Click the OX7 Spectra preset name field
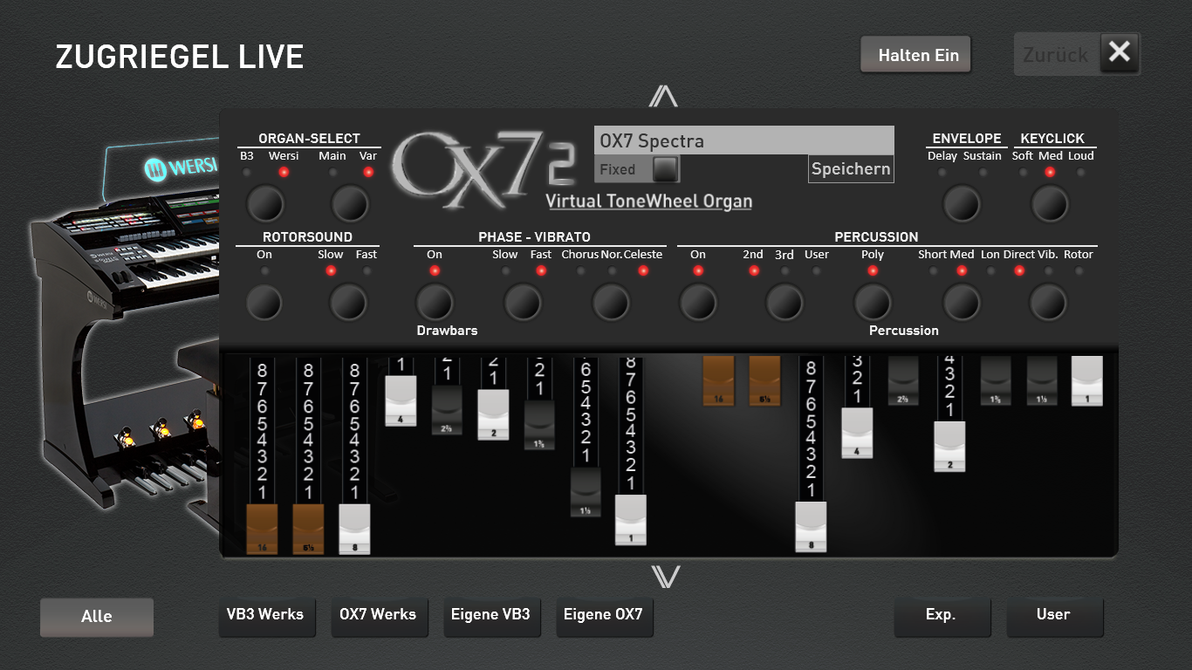 coord(744,140)
